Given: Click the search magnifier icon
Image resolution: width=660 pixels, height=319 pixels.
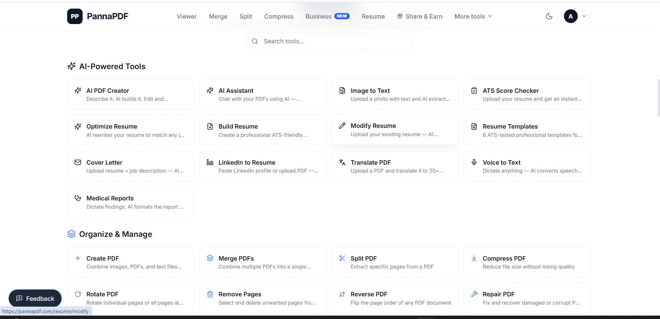Looking at the screenshot, I should (x=255, y=41).
